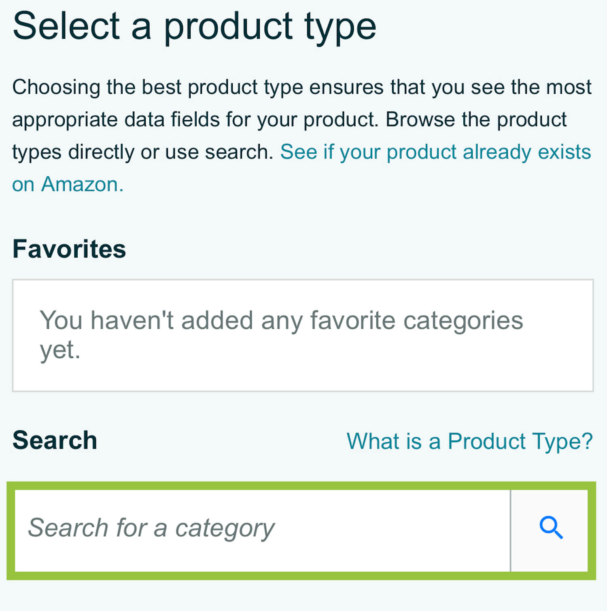Click the word 'Amazon' in the link
This screenshot has width=607, height=611.
(80, 185)
